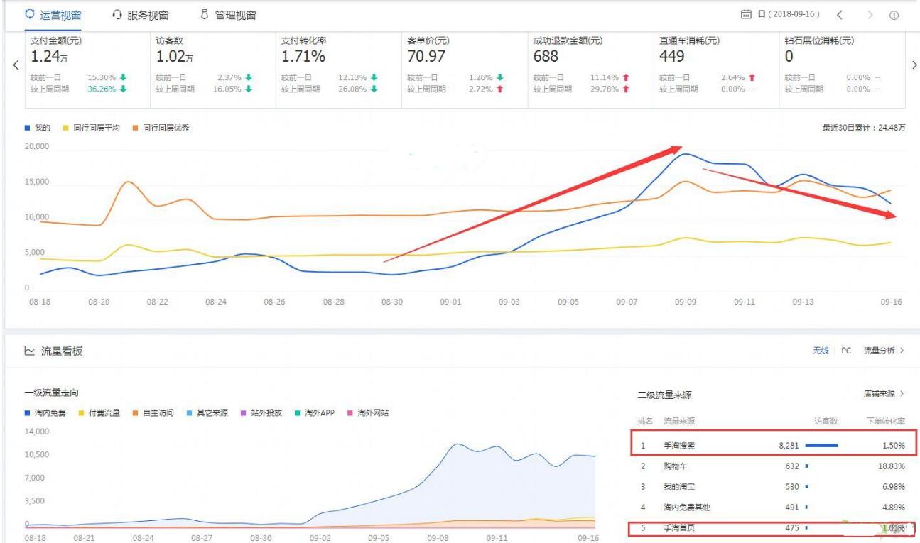Click the 08-26 date on the trend chart axis
Screen dimensions: 920x543
[274, 302]
